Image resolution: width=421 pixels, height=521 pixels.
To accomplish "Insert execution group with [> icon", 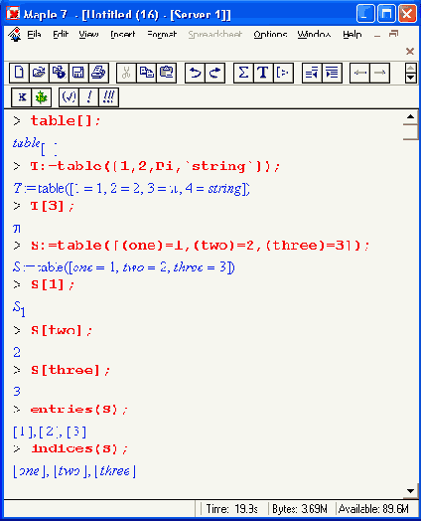I will [x=283, y=73].
